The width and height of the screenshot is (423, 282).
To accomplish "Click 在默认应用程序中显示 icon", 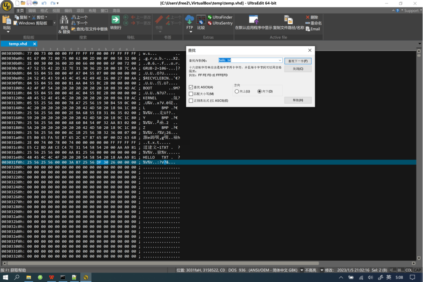I will pyautogui.click(x=254, y=20).
